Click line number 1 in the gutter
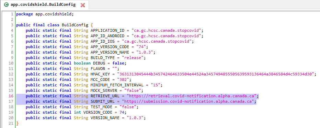 tap(12, 14)
